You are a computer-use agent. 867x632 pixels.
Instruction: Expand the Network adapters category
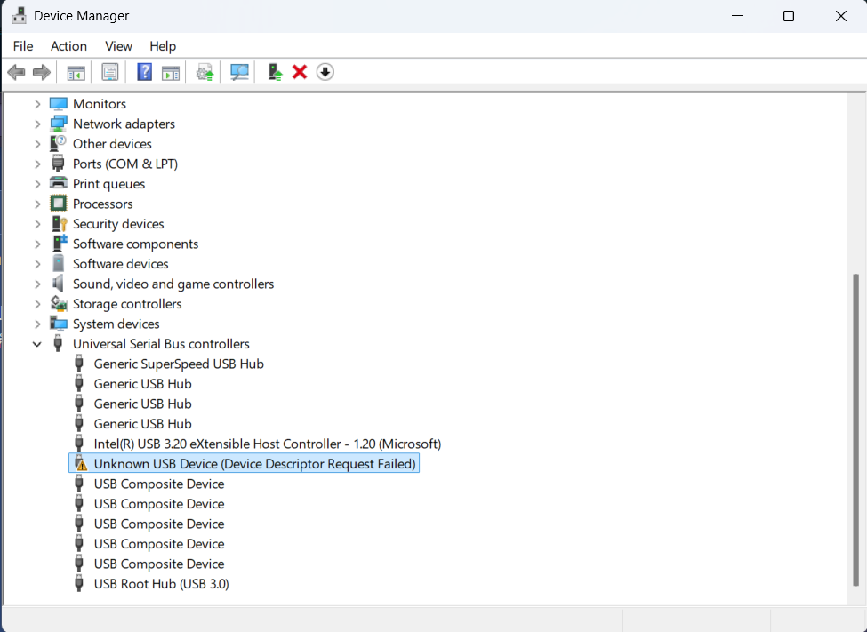[37, 124]
